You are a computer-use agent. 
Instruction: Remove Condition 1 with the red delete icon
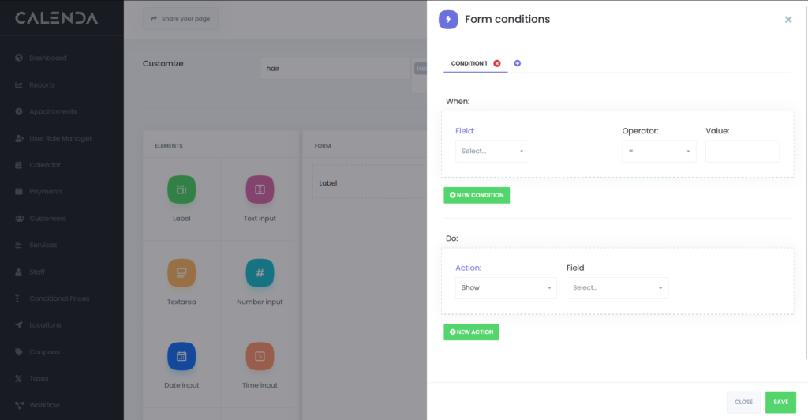[x=497, y=63]
